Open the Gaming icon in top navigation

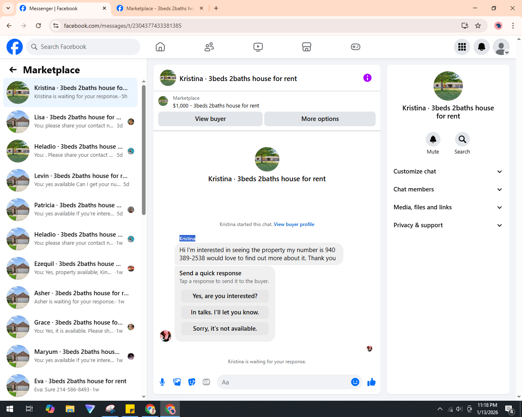[x=356, y=47]
